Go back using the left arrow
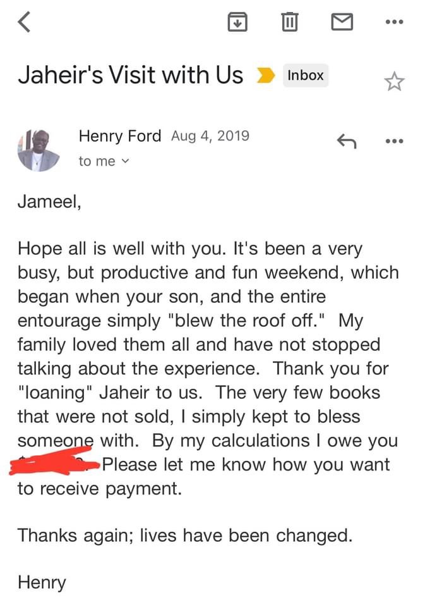Viewport: 425px width, 607px height. coord(24,23)
